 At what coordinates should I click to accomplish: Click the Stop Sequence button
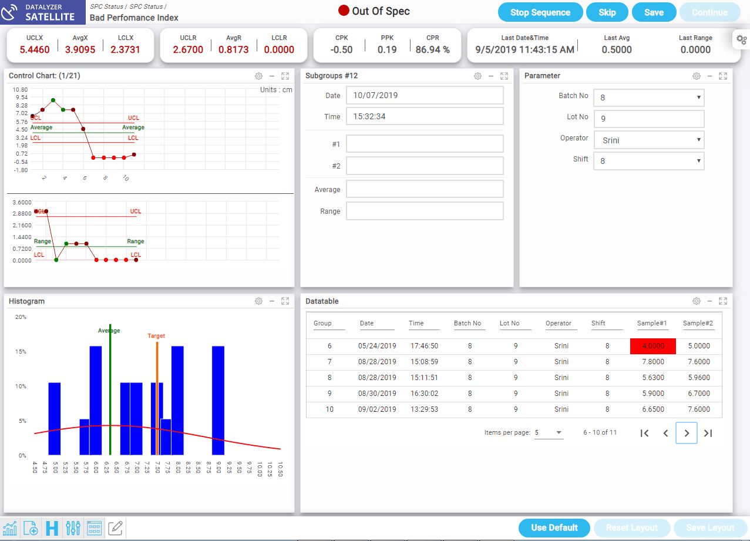540,12
